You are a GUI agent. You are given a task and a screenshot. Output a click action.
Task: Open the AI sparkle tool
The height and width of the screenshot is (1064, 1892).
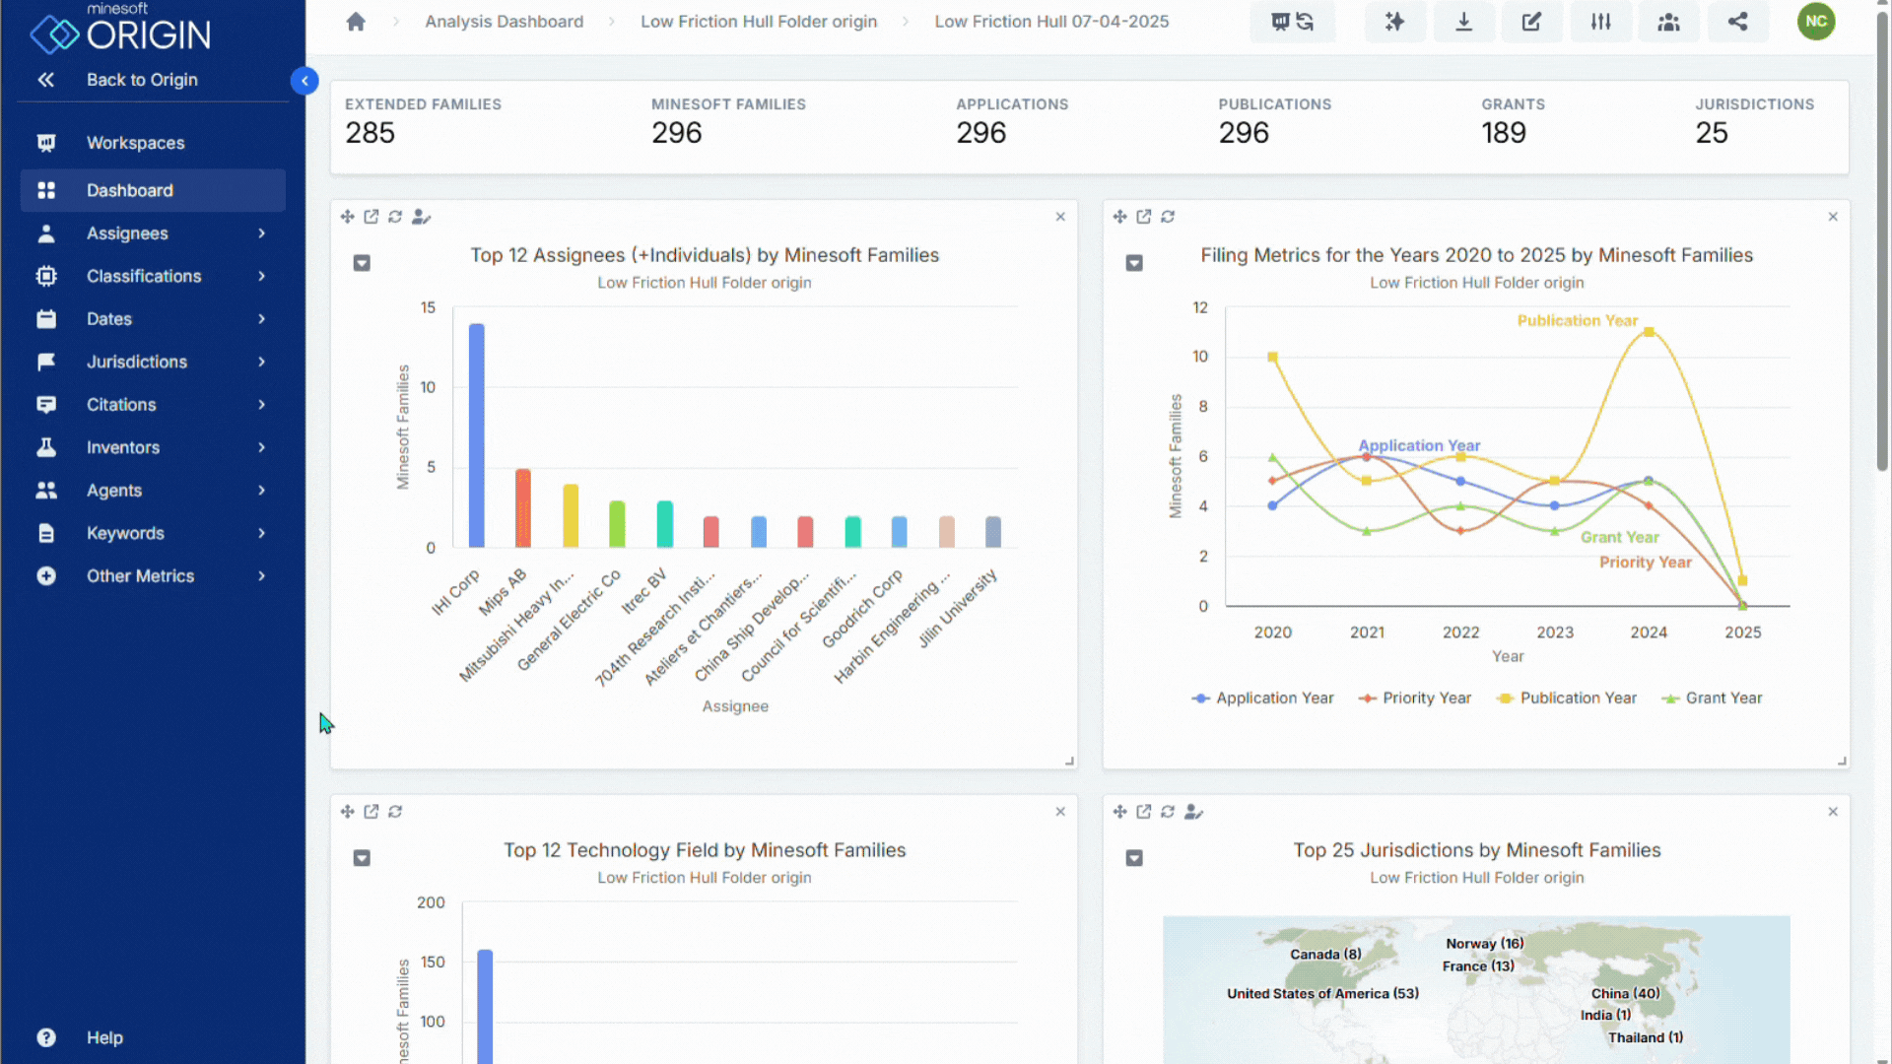[x=1394, y=22]
